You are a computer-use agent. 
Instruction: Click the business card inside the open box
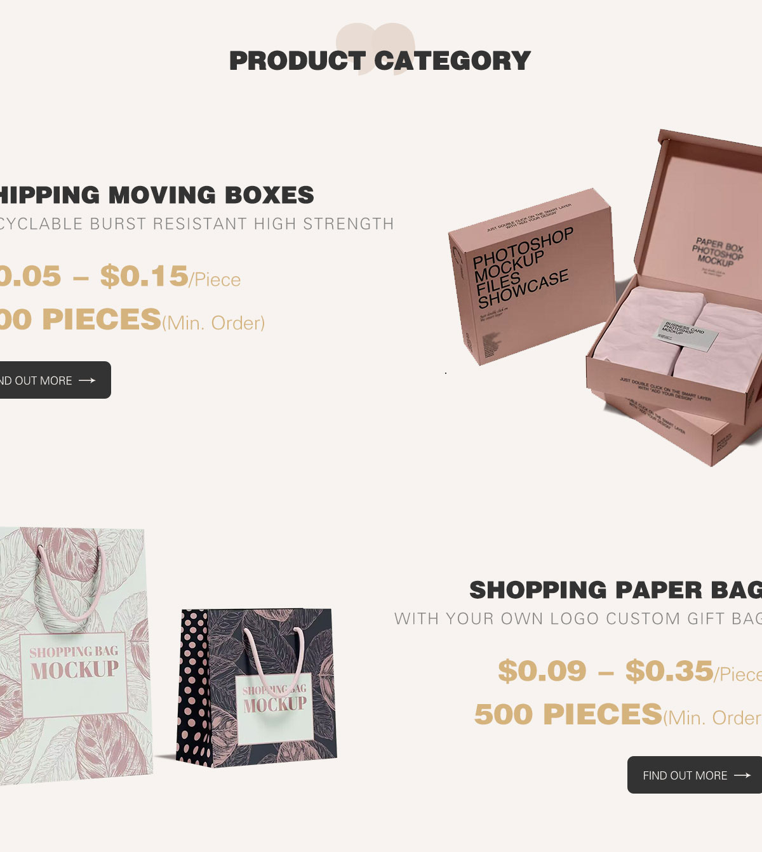[x=688, y=333]
